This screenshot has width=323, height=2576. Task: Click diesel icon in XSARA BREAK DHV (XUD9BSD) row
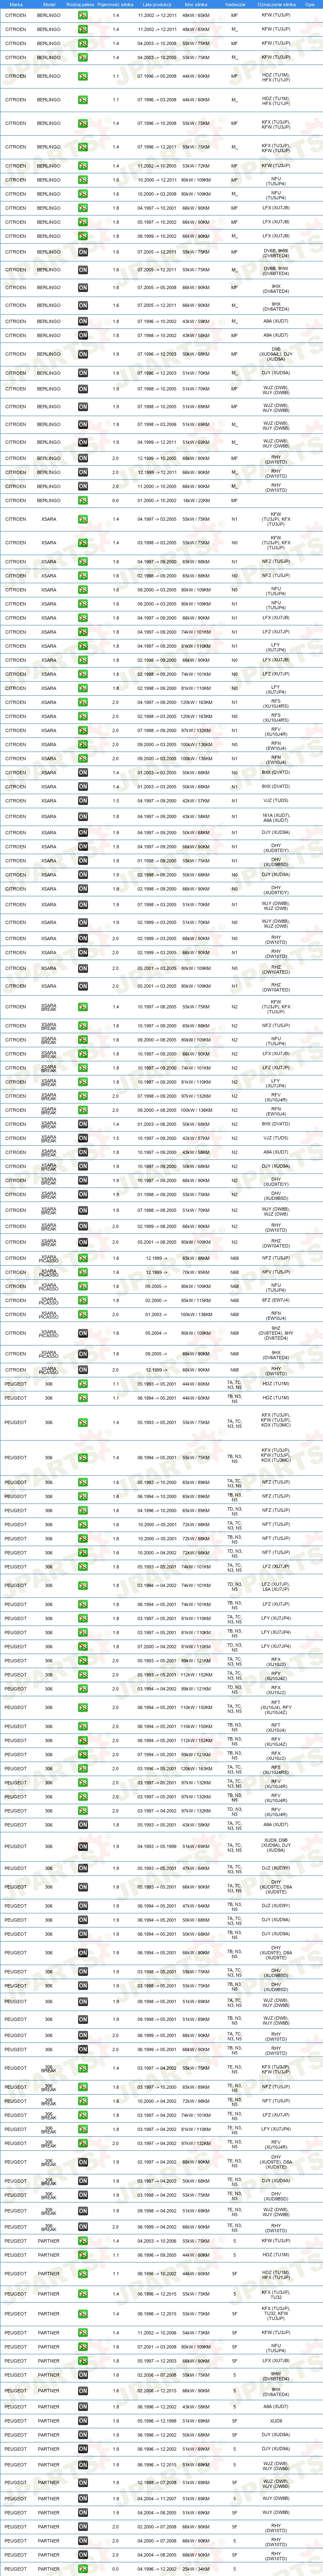click(83, 1194)
